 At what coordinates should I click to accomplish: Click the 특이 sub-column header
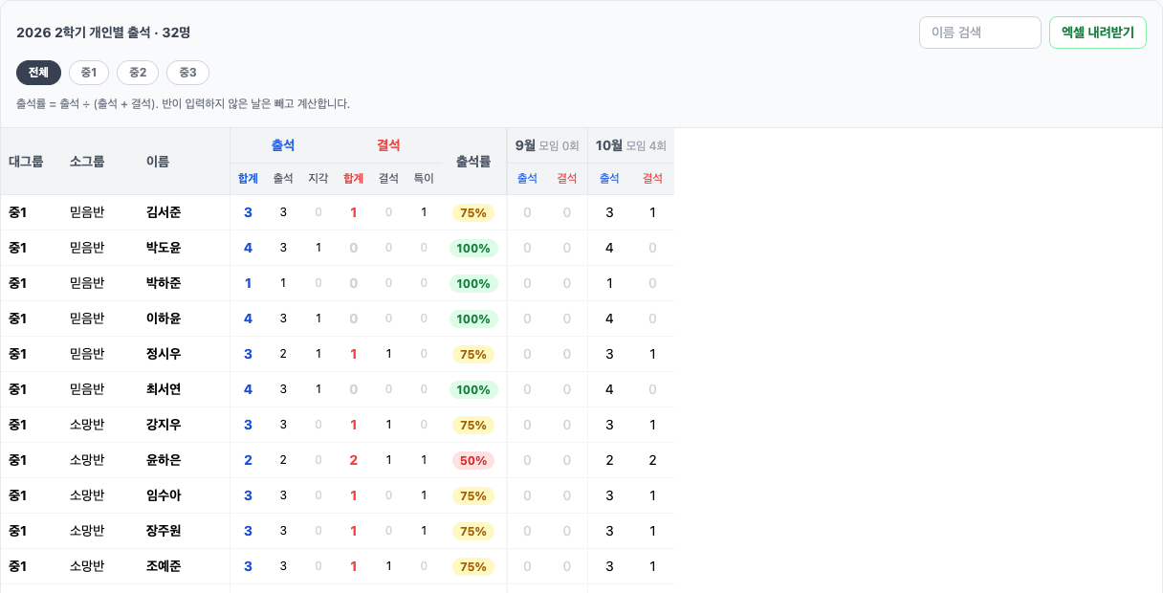[424, 178]
